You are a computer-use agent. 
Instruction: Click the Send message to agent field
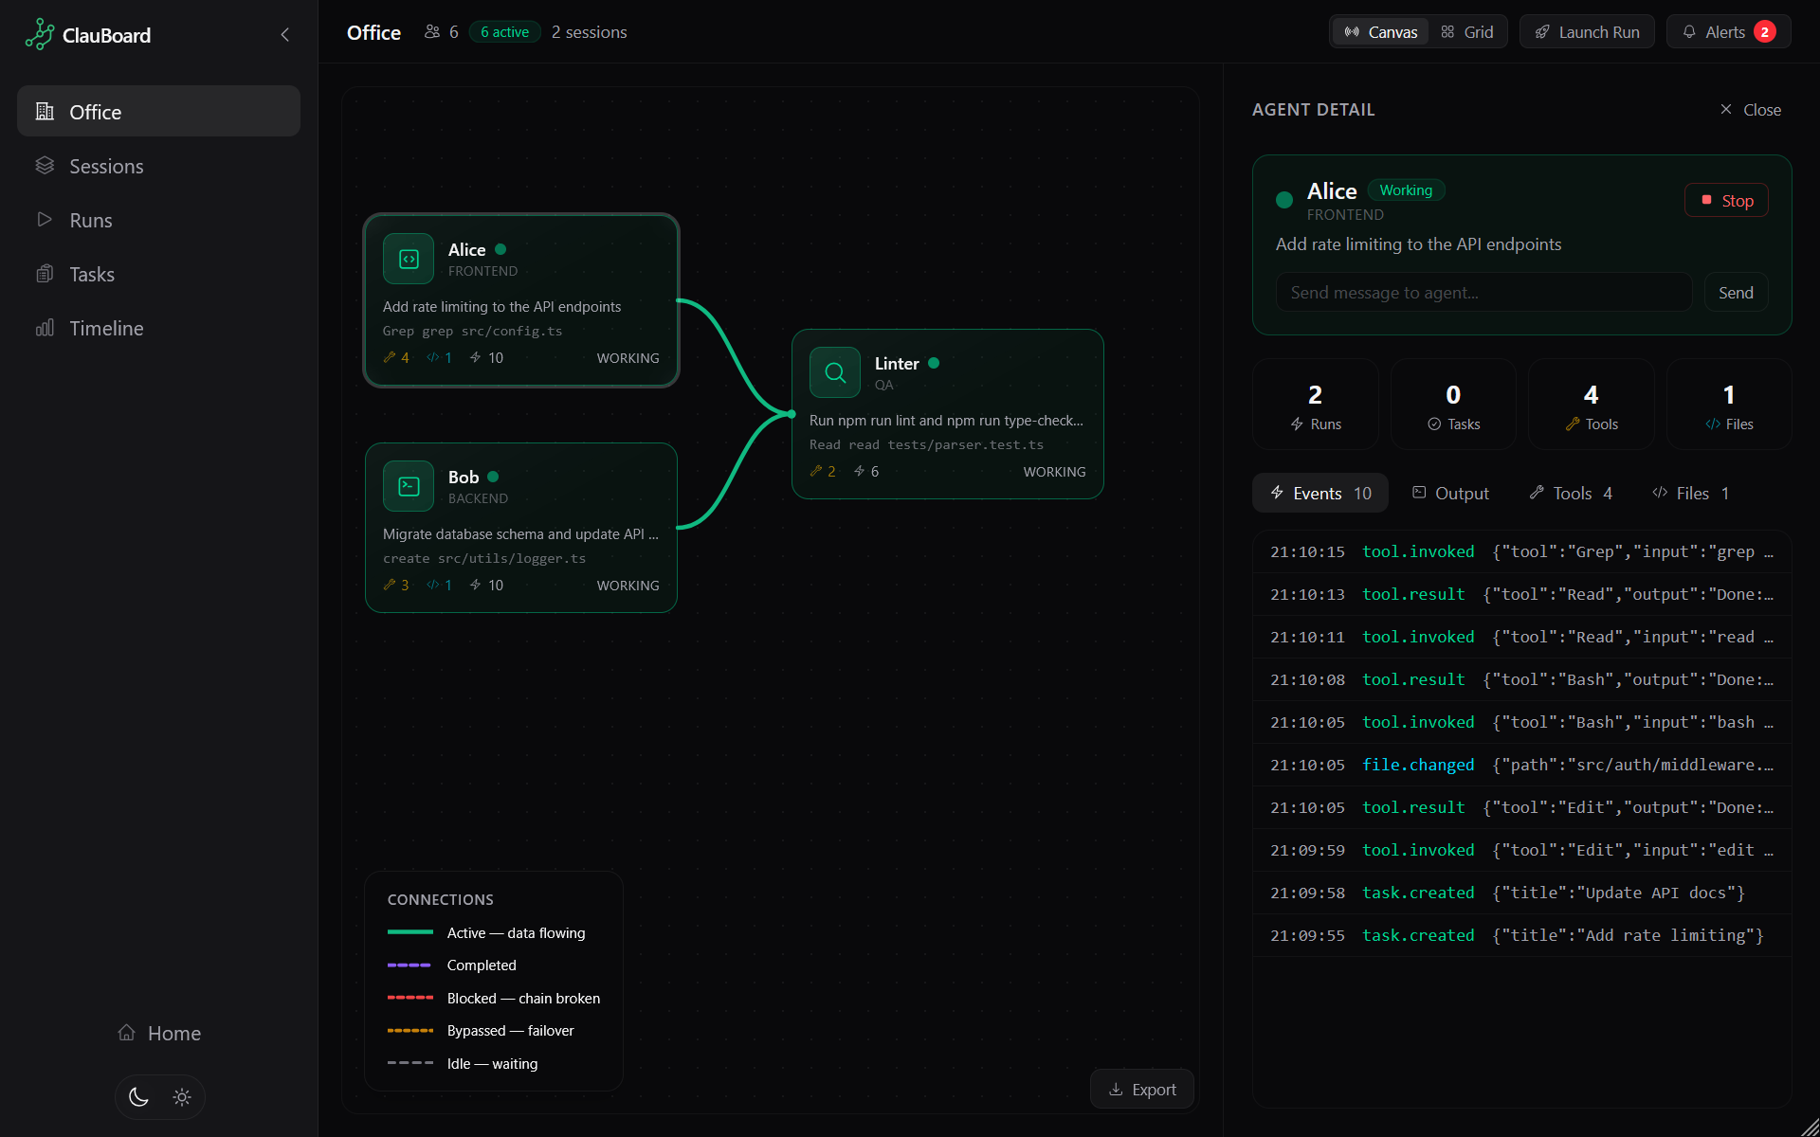click(x=1483, y=292)
